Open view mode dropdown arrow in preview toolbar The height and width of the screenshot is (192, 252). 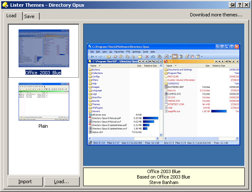[171, 56]
